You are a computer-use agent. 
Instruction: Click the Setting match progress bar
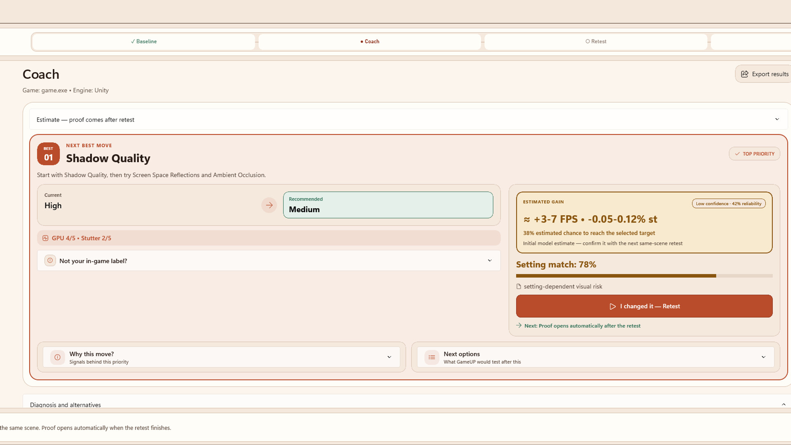click(x=644, y=276)
